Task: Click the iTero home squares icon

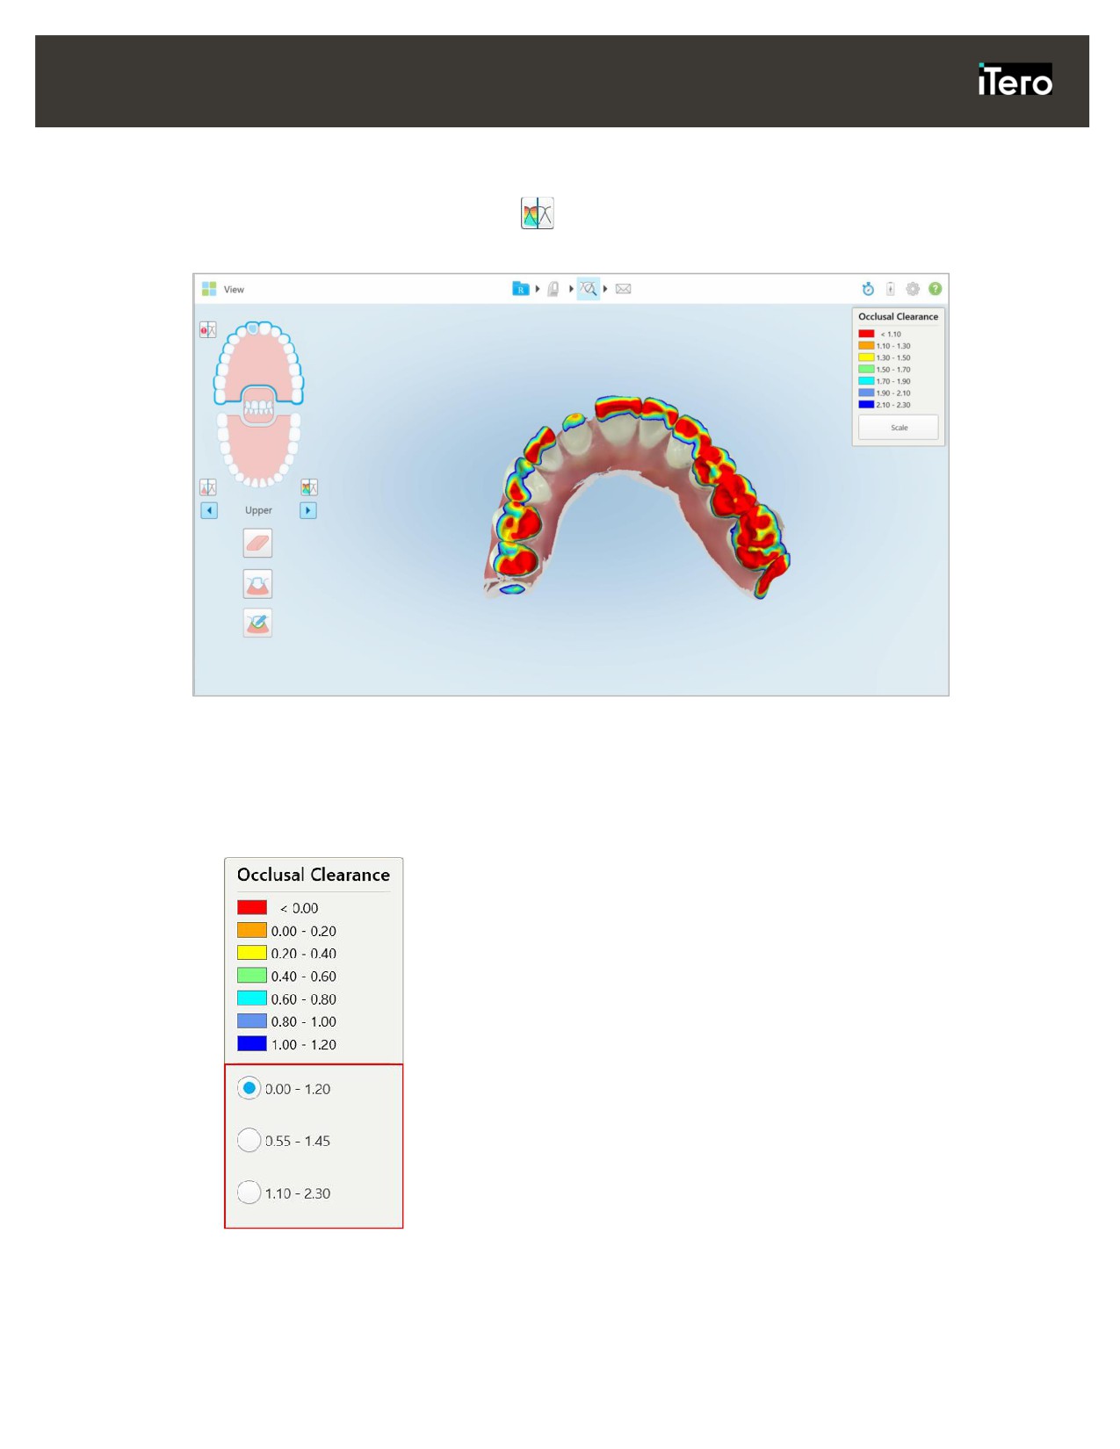Action: tap(209, 289)
